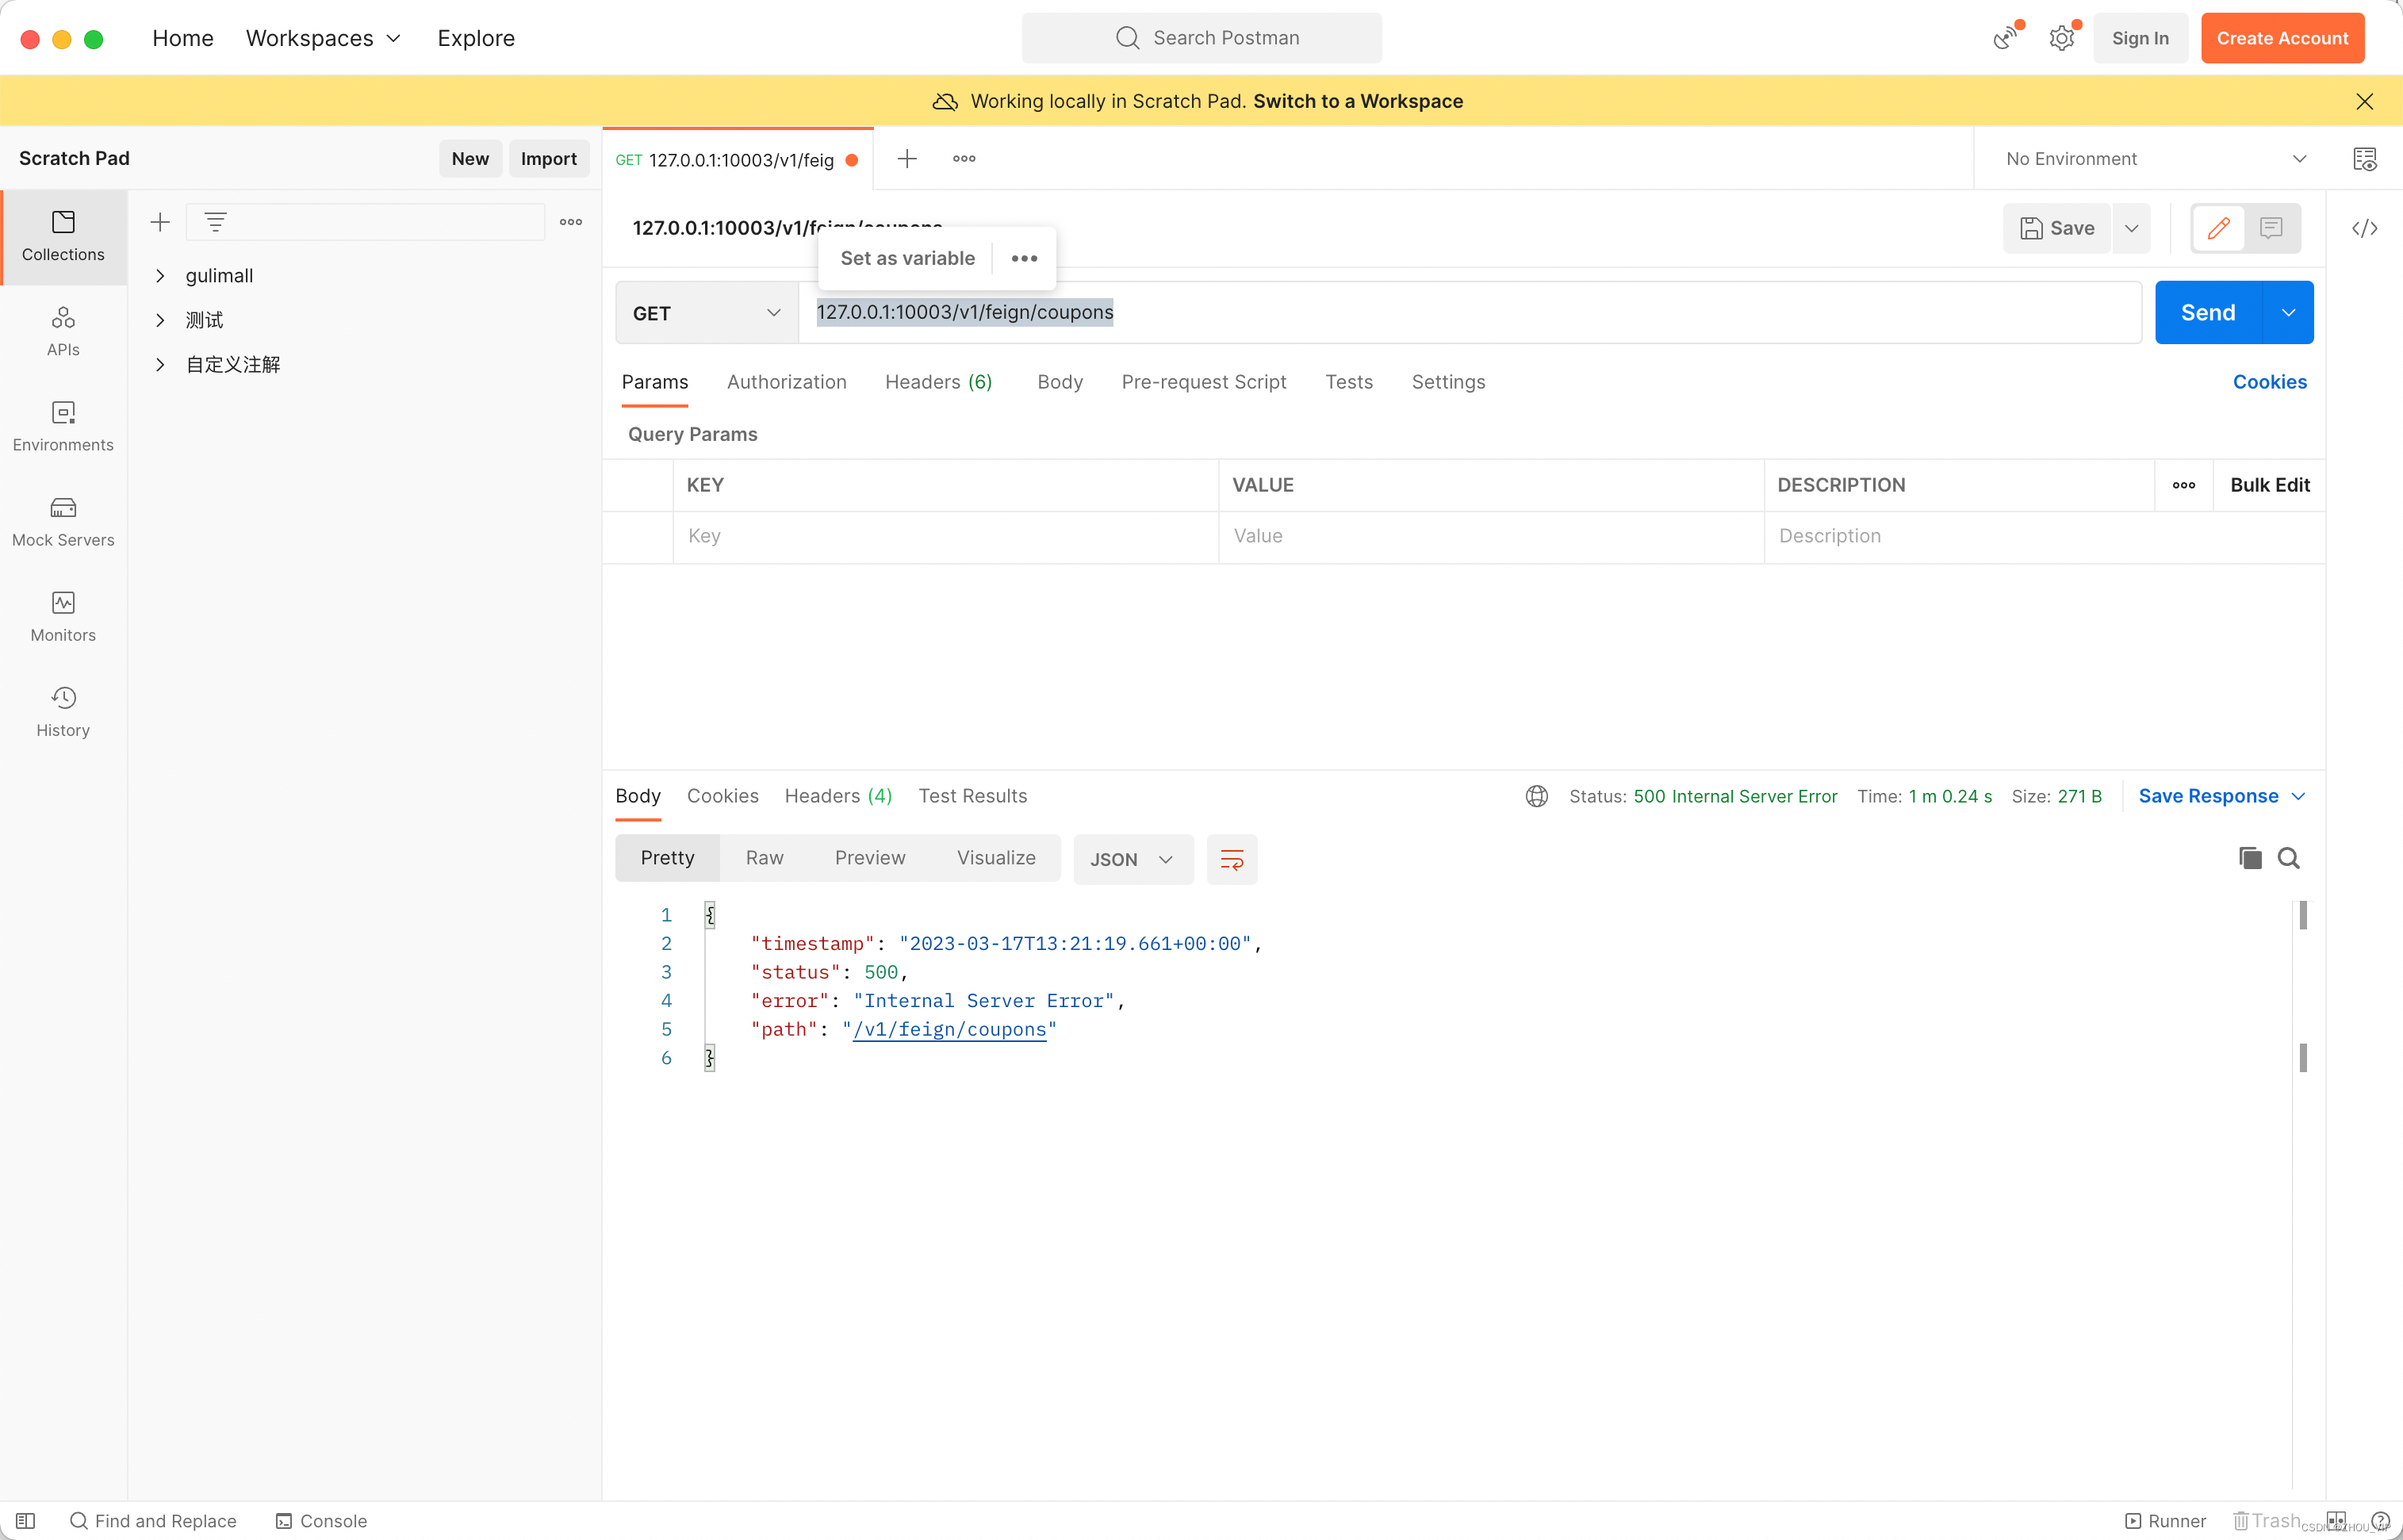Click the request URL input field
Viewport: 2403px width, 1540px height.
pyautogui.click(x=1470, y=313)
